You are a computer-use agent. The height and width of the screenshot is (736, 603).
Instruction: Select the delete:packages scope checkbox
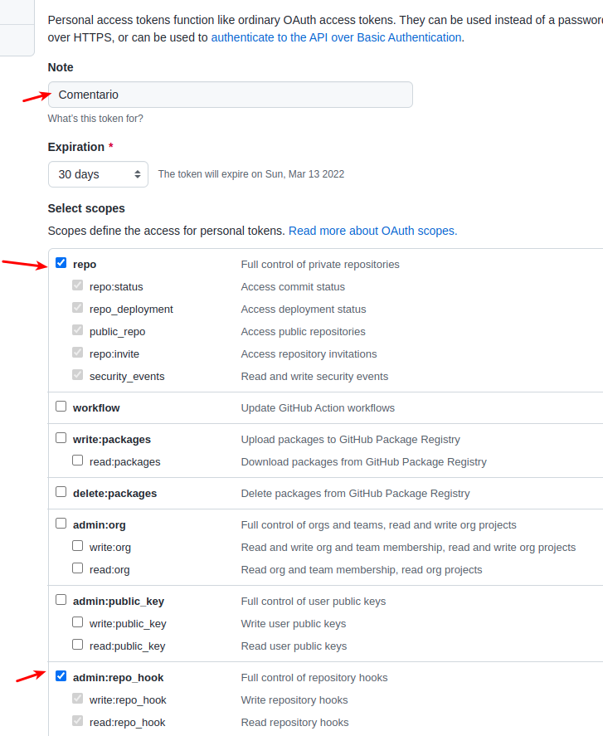click(x=61, y=492)
